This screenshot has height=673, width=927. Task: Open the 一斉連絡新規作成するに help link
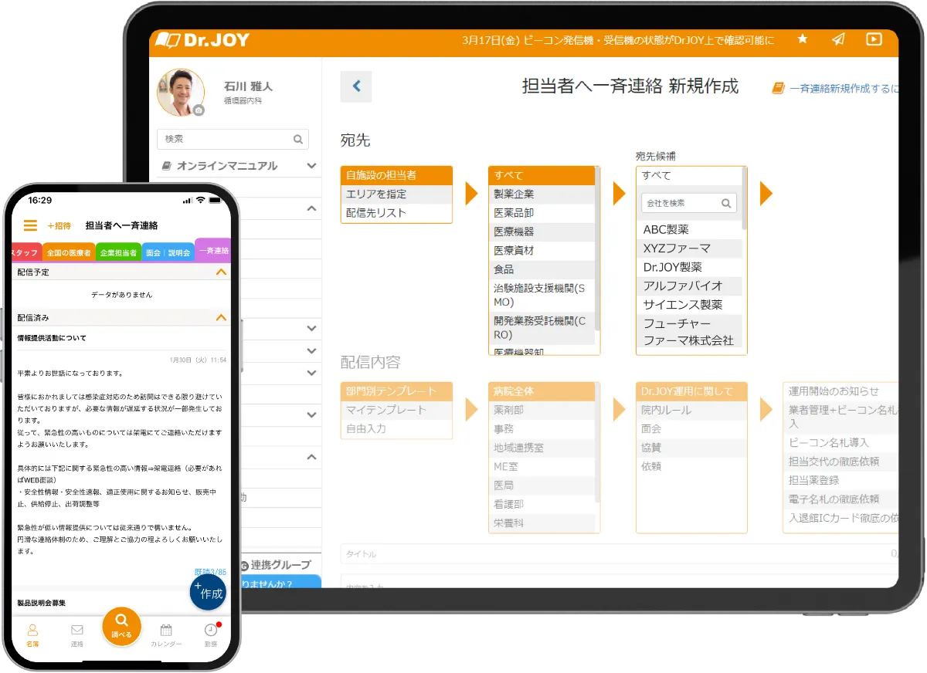(844, 89)
